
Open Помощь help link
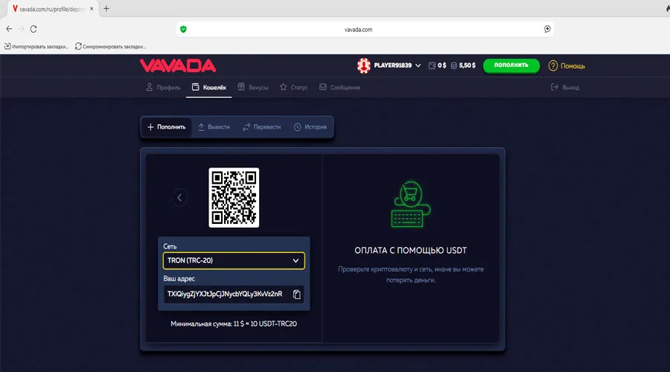click(572, 66)
